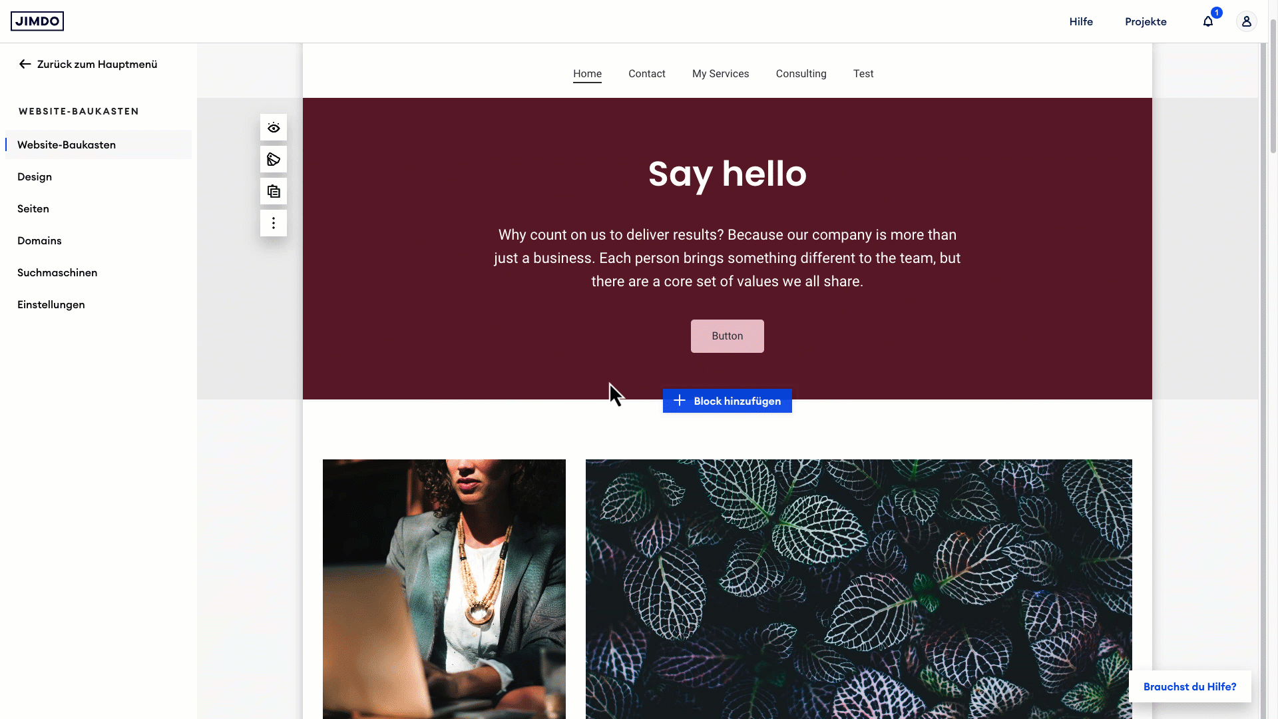1278x719 pixels.
Task: Click plus icon on Block hinzufügen
Action: pyautogui.click(x=680, y=400)
